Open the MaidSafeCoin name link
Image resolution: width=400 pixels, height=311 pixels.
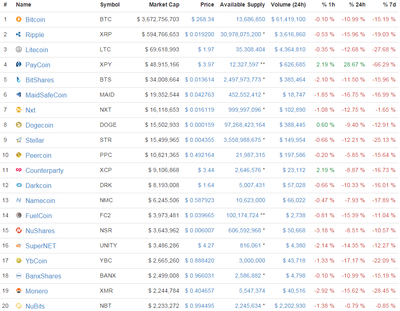pyautogui.click(x=46, y=95)
